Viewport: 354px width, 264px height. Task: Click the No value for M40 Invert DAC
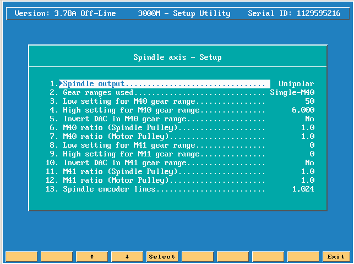pos(309,119)
